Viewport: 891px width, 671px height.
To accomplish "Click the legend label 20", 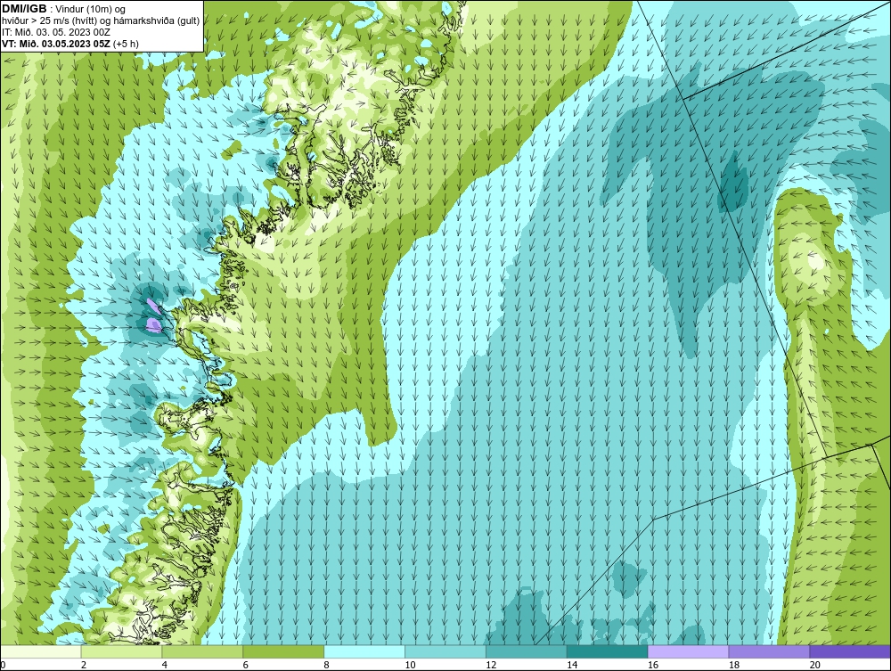I will coord(815,665).
